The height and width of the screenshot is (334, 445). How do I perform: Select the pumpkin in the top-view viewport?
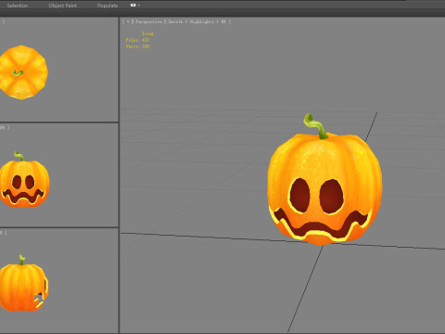point(23,72)
